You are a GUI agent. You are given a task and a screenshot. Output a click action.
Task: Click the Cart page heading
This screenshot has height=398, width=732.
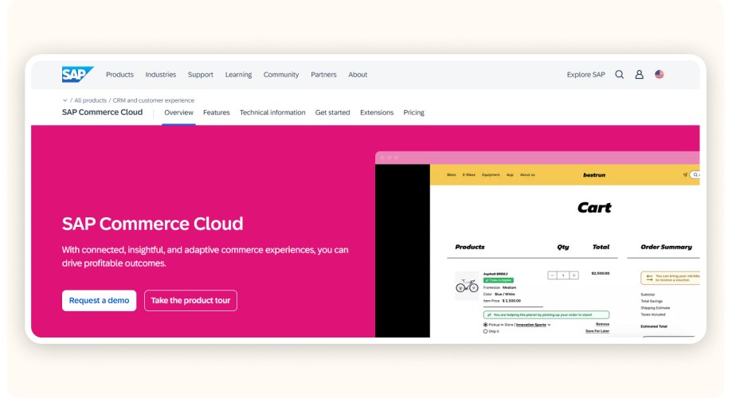pos(594,208)
